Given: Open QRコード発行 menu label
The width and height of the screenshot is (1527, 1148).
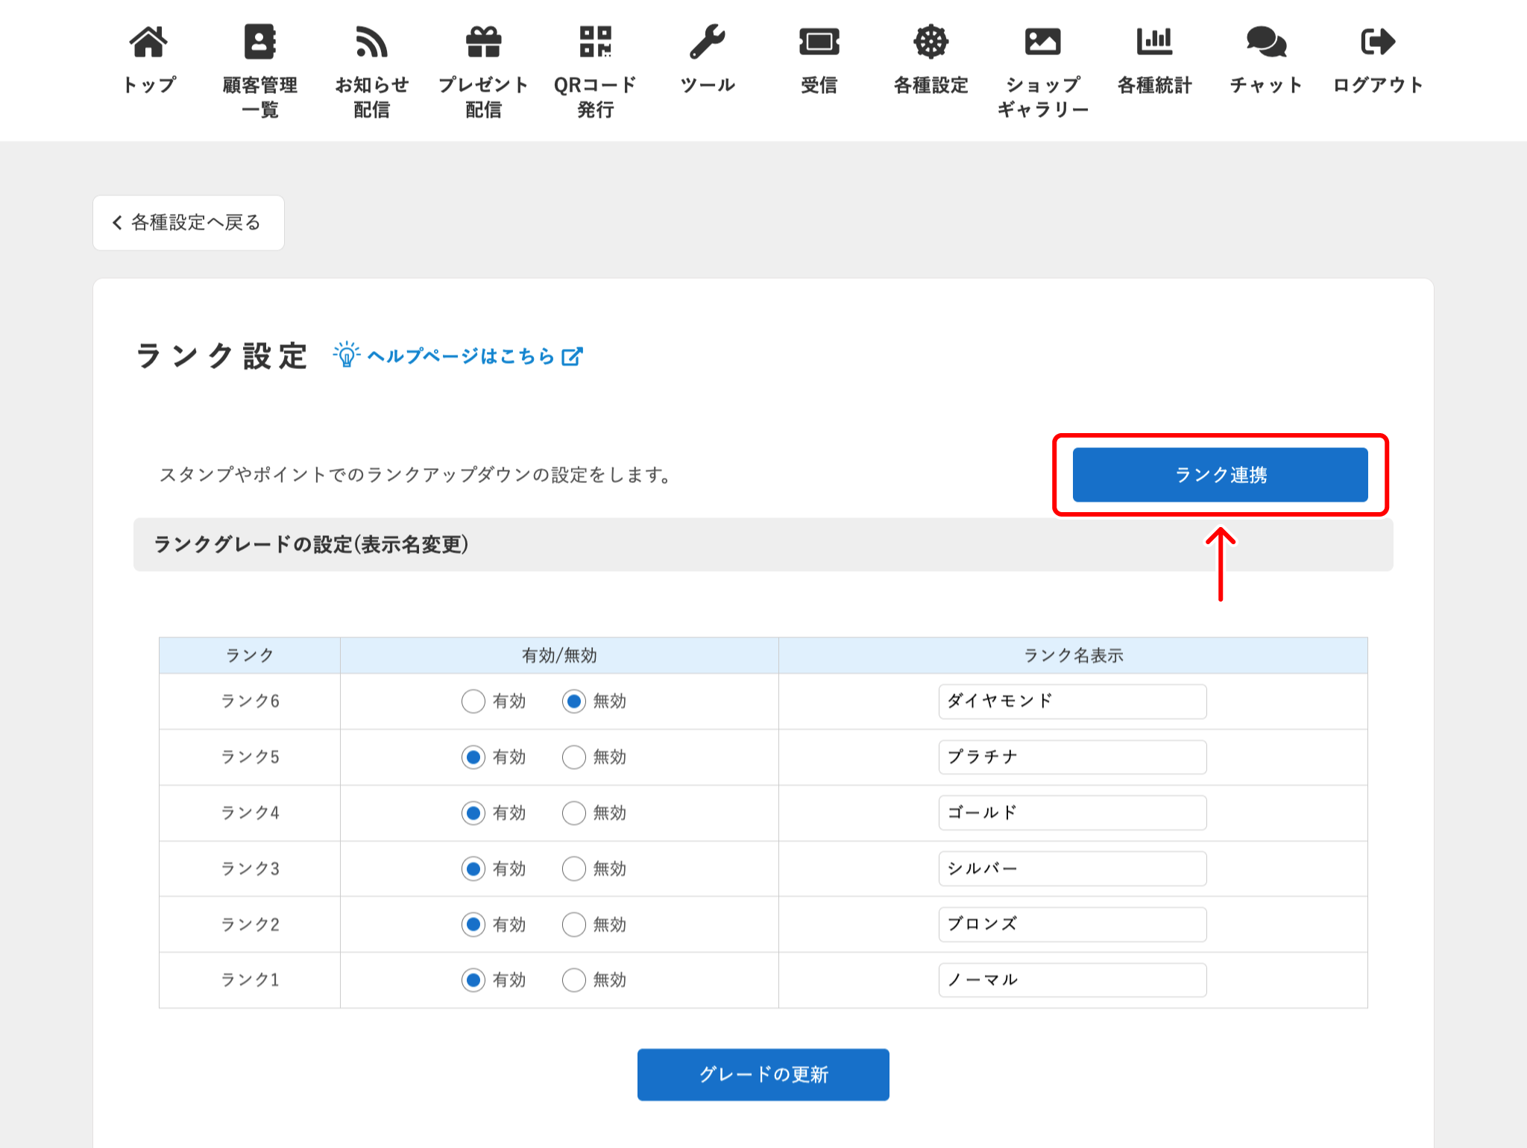Looking at the screenshot, I should click(x=596, y=98).
